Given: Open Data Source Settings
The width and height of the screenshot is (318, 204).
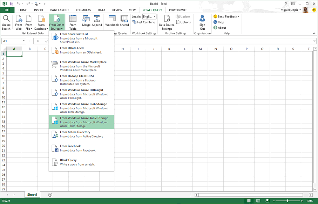Looking at the screenshot, I should (167, 23).
